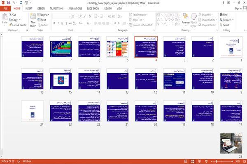The image size is (247, 164).
Task: Click the Undo arrow in title bar
Action: click(14, 2)
